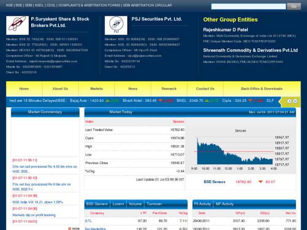Click the Rajeshkumar D Patel heading

pos(225,30)
